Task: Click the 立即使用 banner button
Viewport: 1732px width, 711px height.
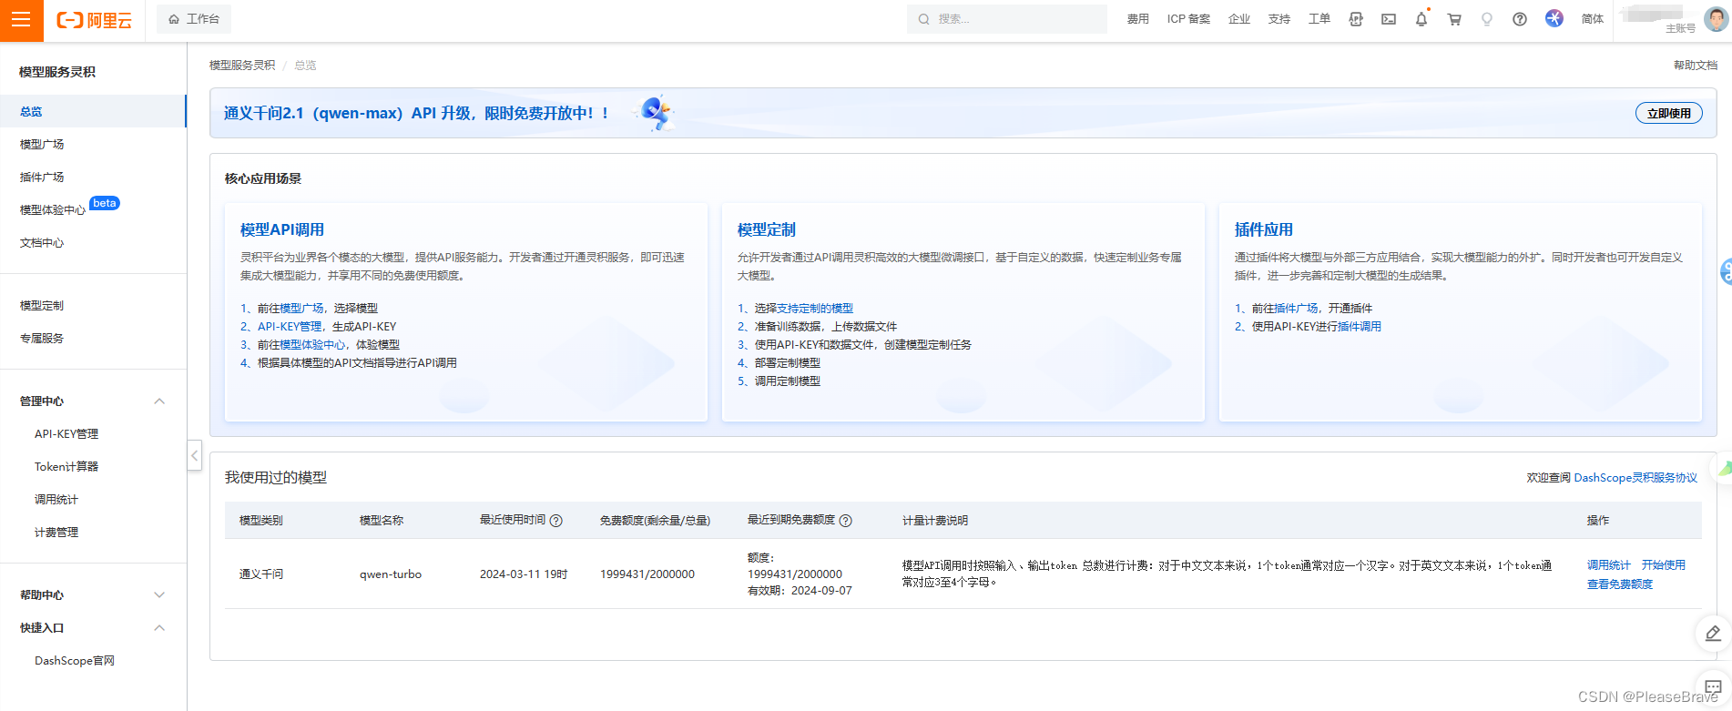Action: coord(1668,113)
